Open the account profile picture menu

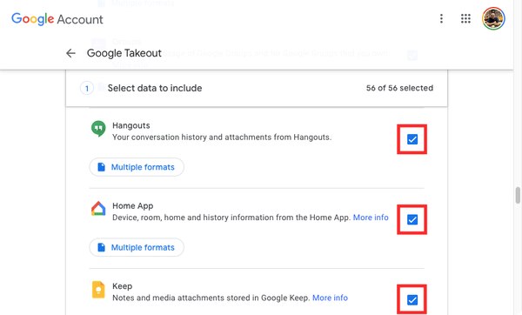(x=493, y=18)
